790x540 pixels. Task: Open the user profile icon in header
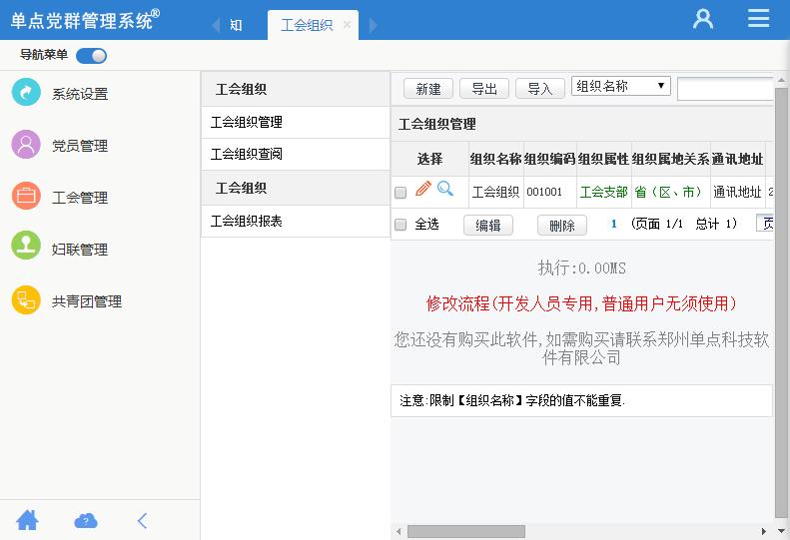[x=703, y=19]
